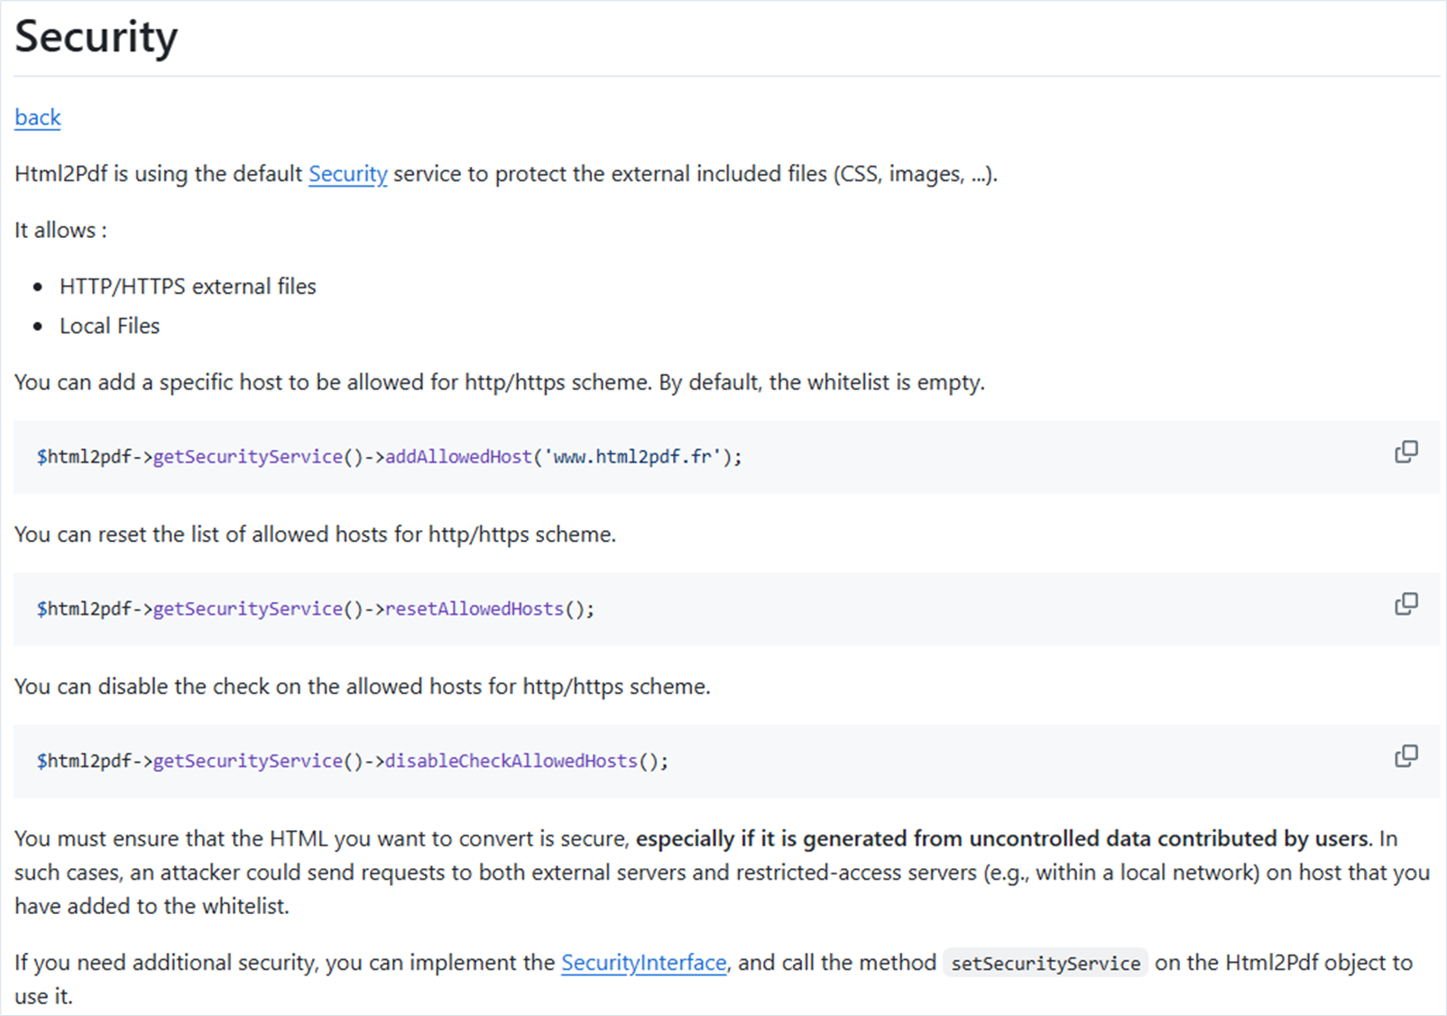Click the inline setSecurityService code
The image size is (1447, 1016).
coord(1045,964)
